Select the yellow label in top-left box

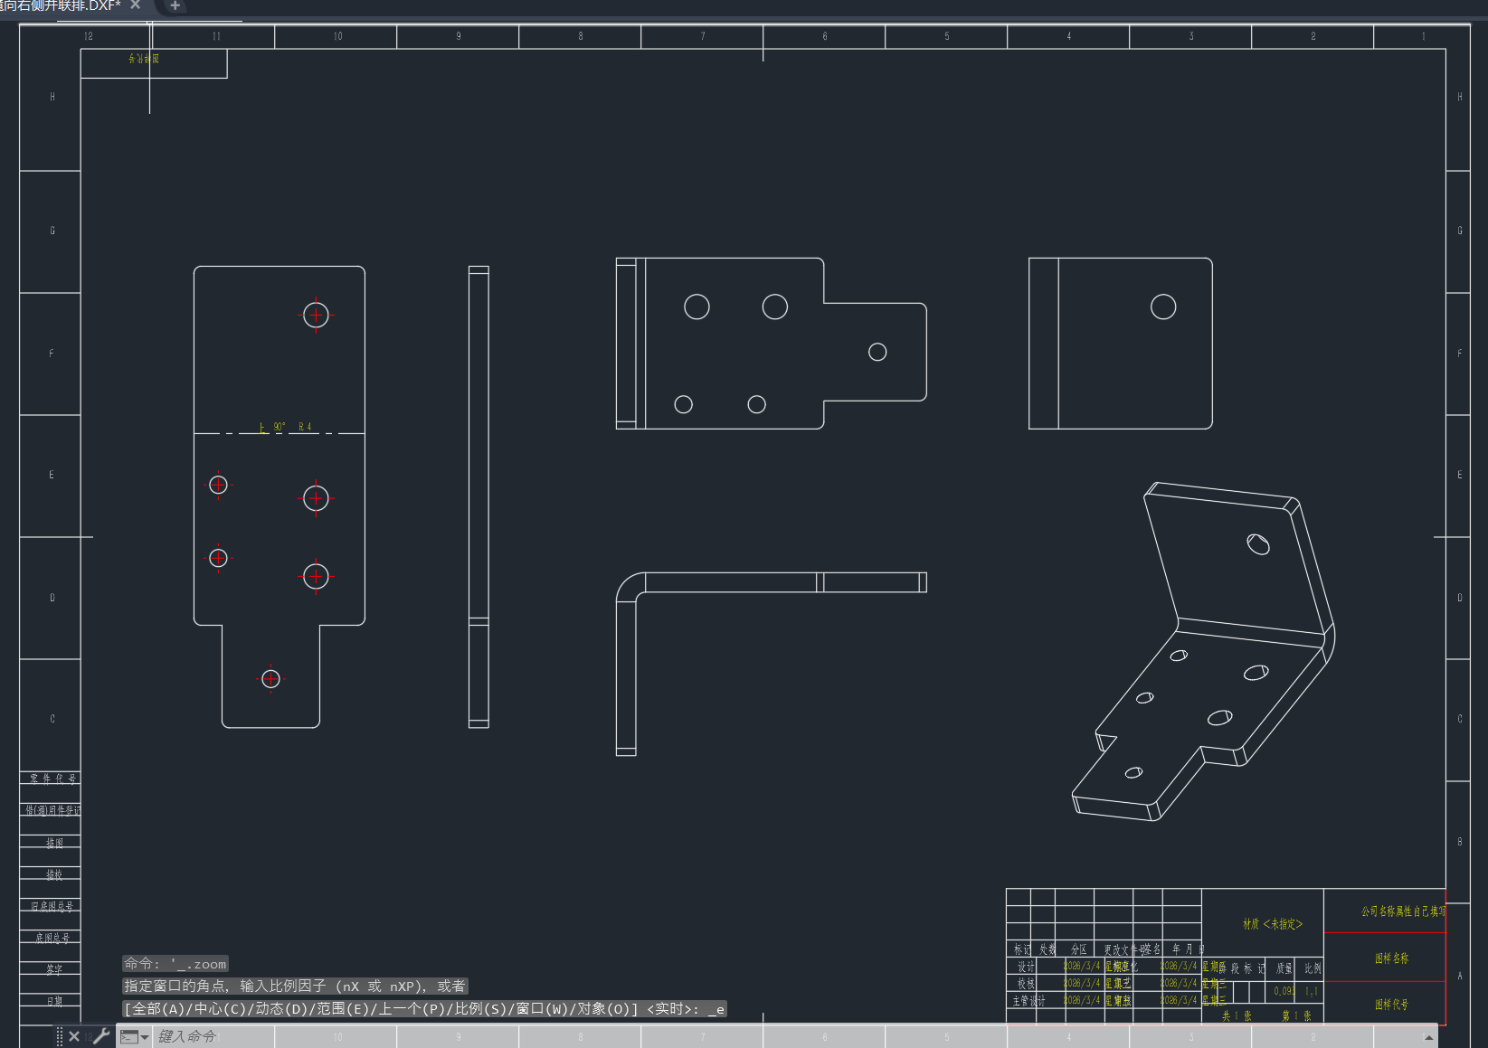144,58
